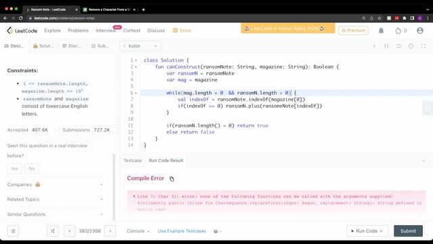Screen dimensions: 433x244
Task: Open the browser profile avatar
Action: pos(420,18)
